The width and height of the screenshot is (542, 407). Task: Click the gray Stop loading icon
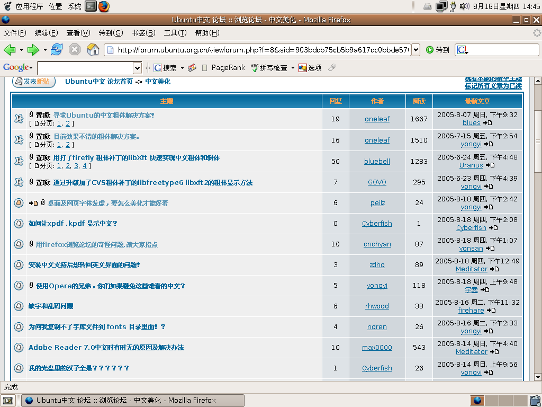pos(74,49)
